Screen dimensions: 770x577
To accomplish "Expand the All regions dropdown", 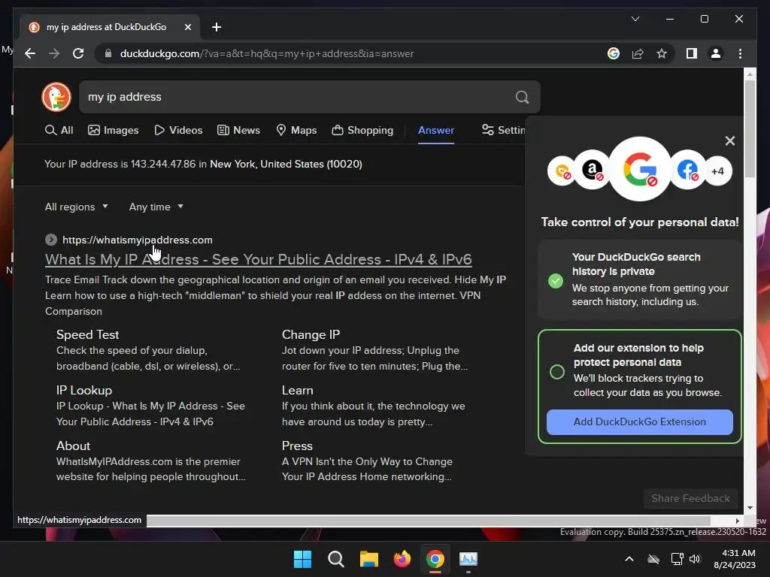I will 76,207.
